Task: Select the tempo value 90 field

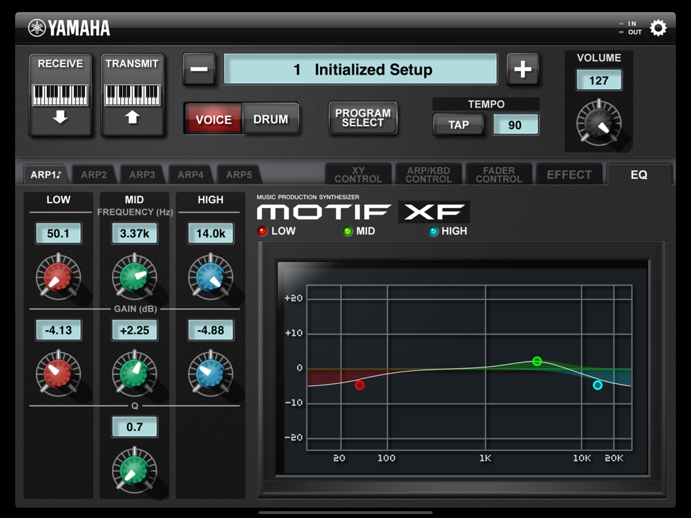Action: click(515, 124)
